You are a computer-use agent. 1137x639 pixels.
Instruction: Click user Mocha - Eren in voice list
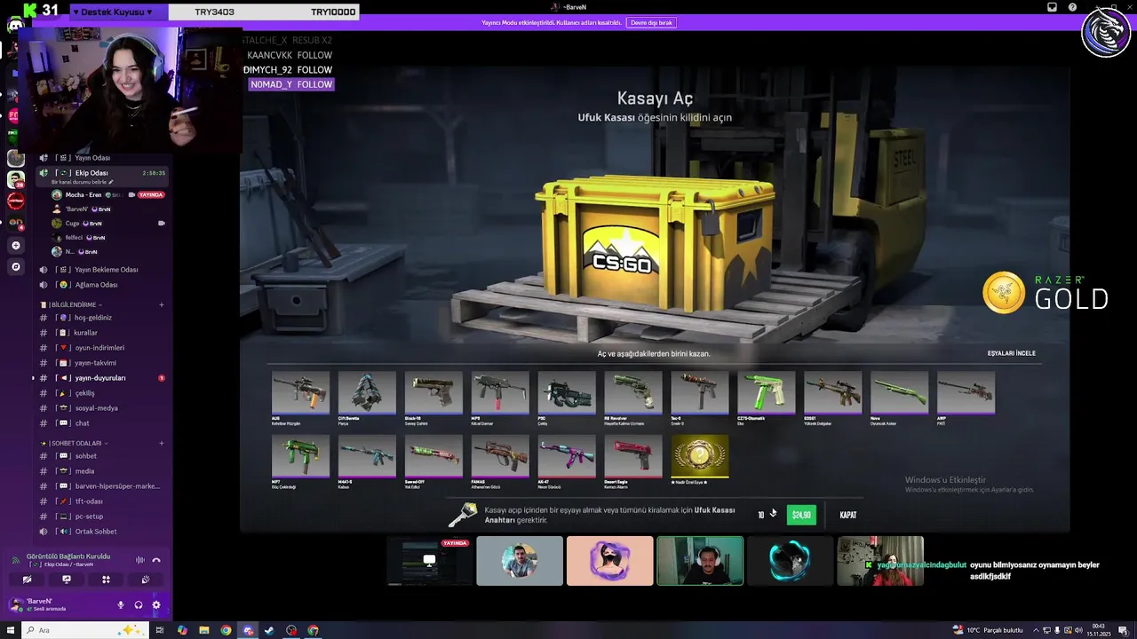tap(108, 194)
